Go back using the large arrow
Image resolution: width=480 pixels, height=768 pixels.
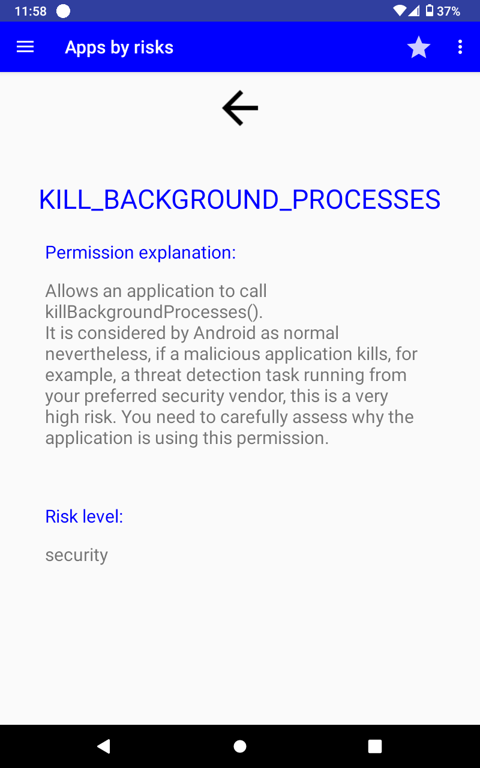point(240,108)
